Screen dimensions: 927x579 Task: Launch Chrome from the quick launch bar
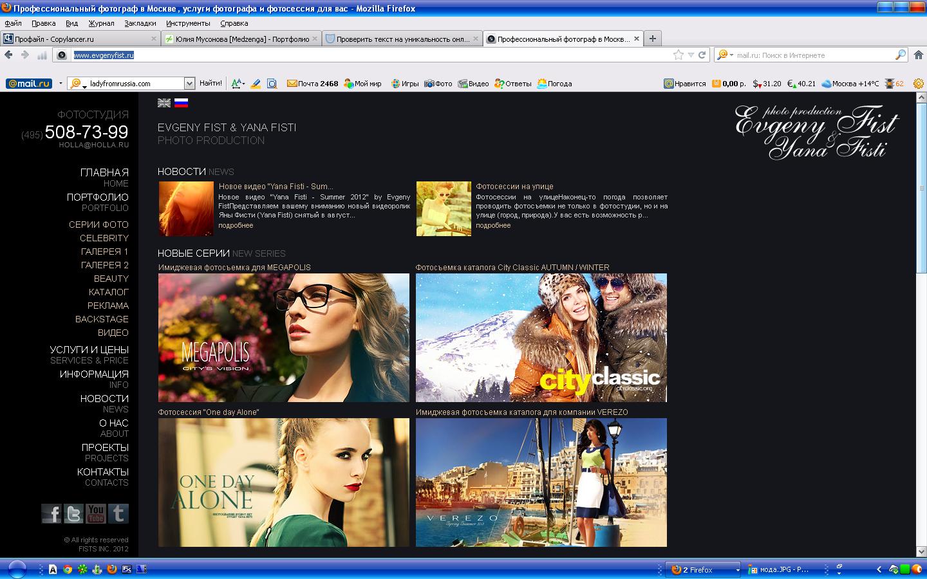click(x=68, y=569)
